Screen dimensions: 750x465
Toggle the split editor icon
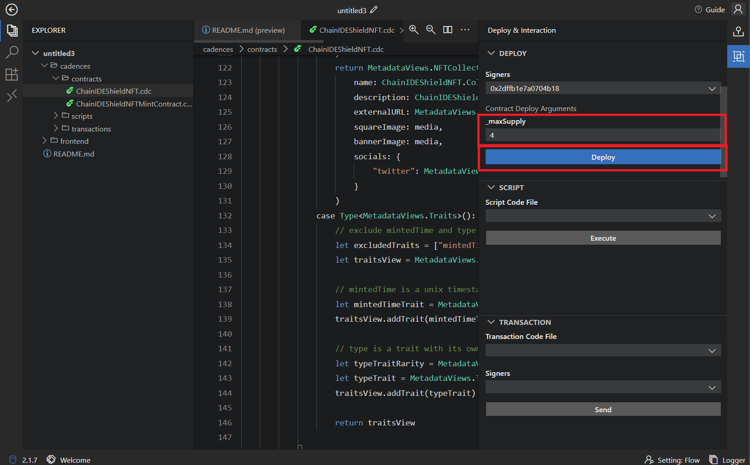448,30
